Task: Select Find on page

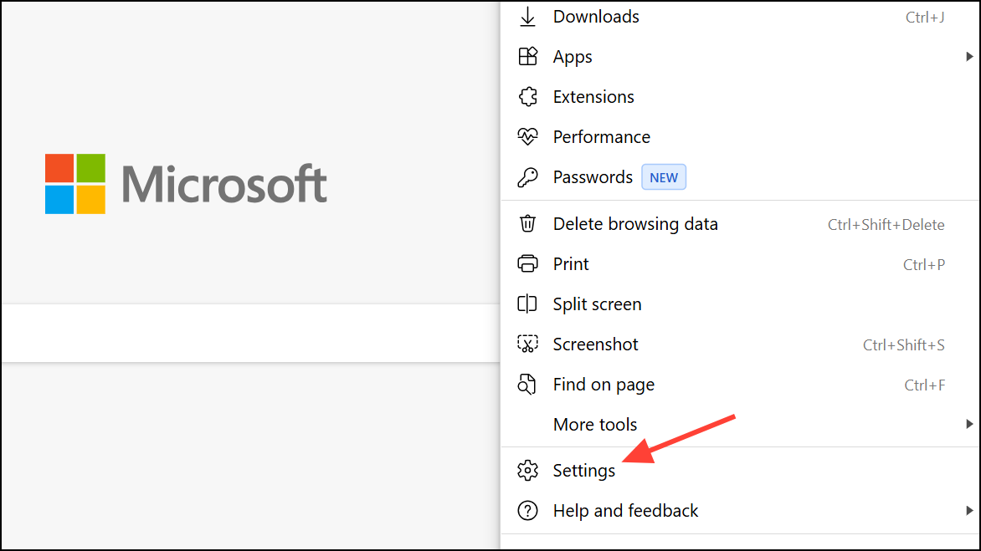Action: [740, 385]
